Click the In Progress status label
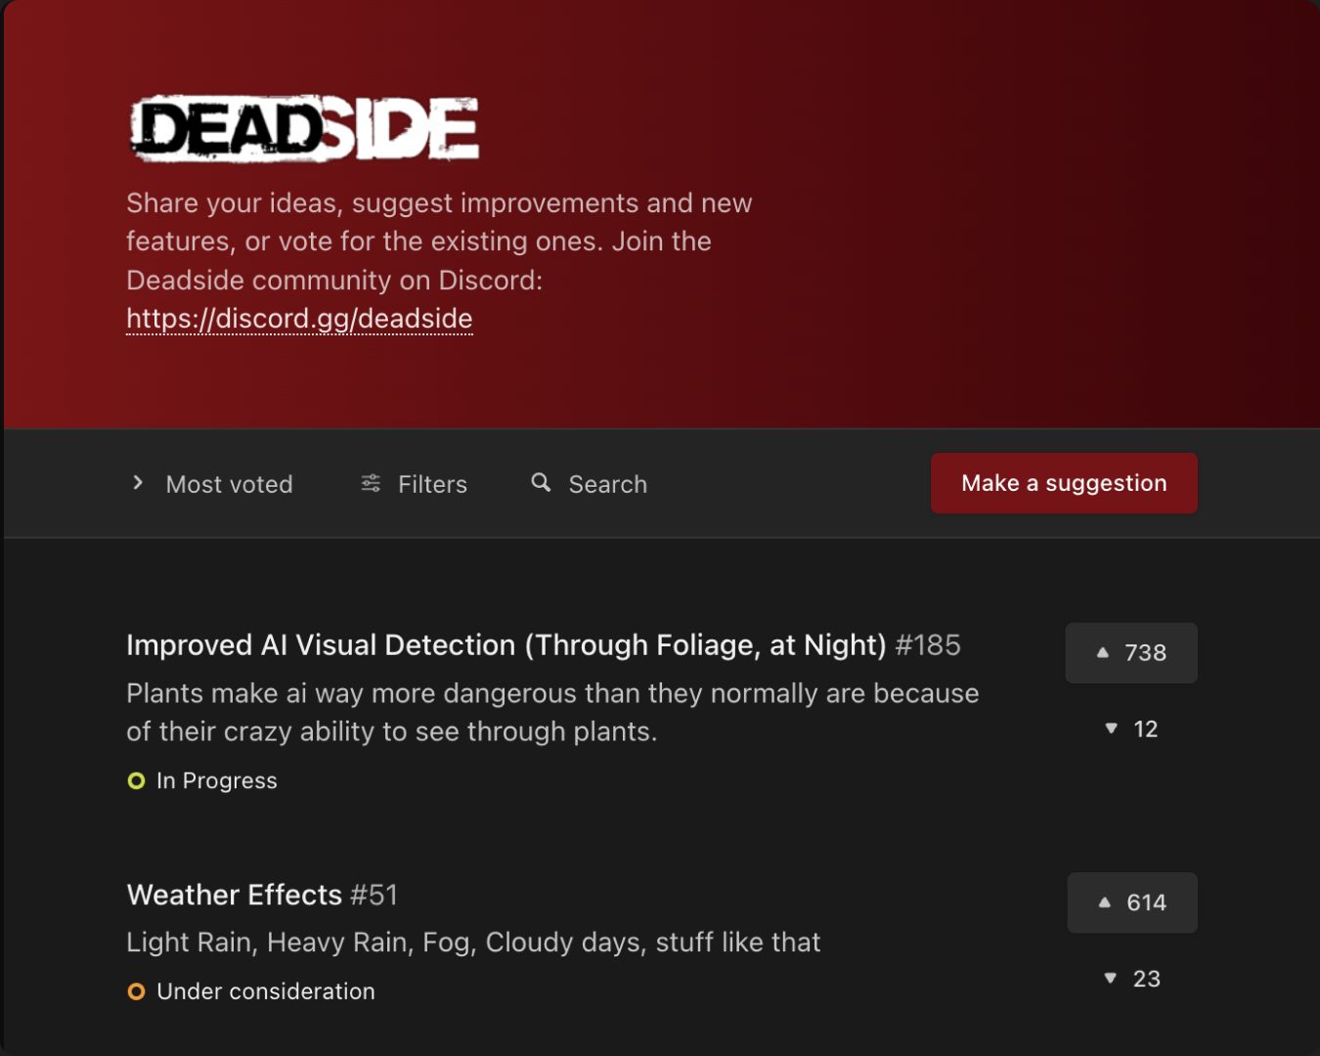Screen dimensions: 1320x1056 [217, 781]
